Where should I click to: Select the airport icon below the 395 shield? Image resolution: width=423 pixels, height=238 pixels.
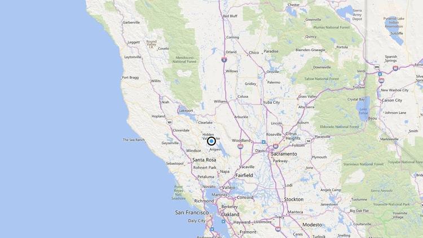point(380,74)
